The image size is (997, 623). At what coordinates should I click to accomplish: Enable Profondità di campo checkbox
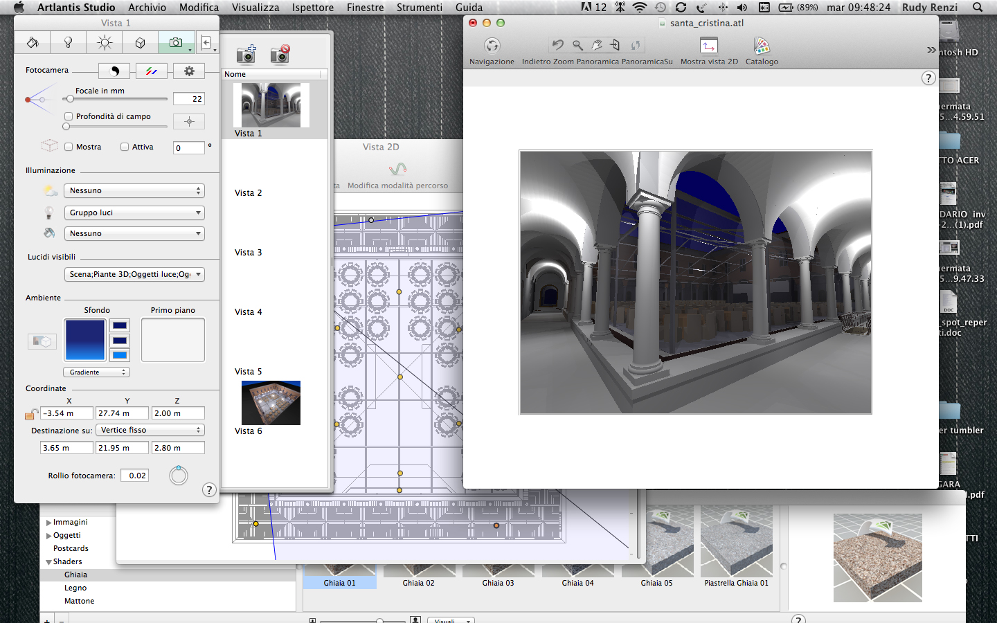click(69, 116)
